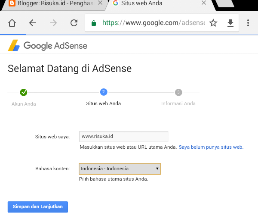Click the Akun Anda step label
The image size is (258, 222).
click(24, 104)
